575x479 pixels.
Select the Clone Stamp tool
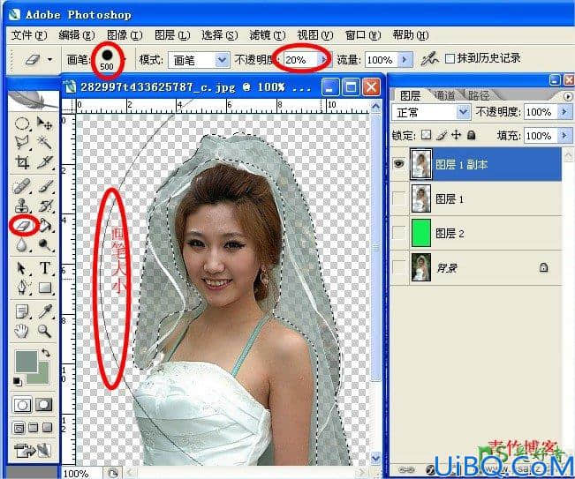[x=22, y=206]
